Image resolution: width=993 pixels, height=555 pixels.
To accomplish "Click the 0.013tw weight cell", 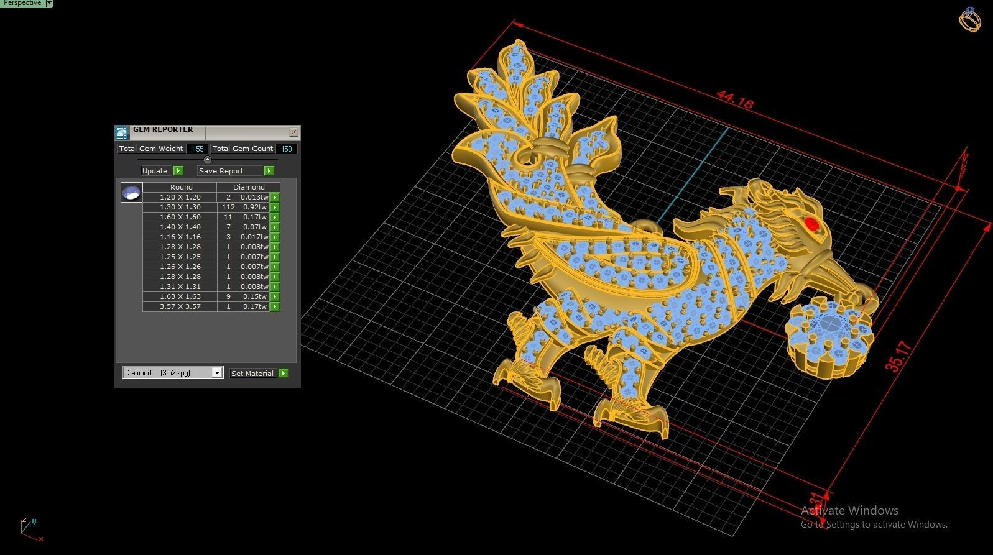I will click(x=255, y=197).
